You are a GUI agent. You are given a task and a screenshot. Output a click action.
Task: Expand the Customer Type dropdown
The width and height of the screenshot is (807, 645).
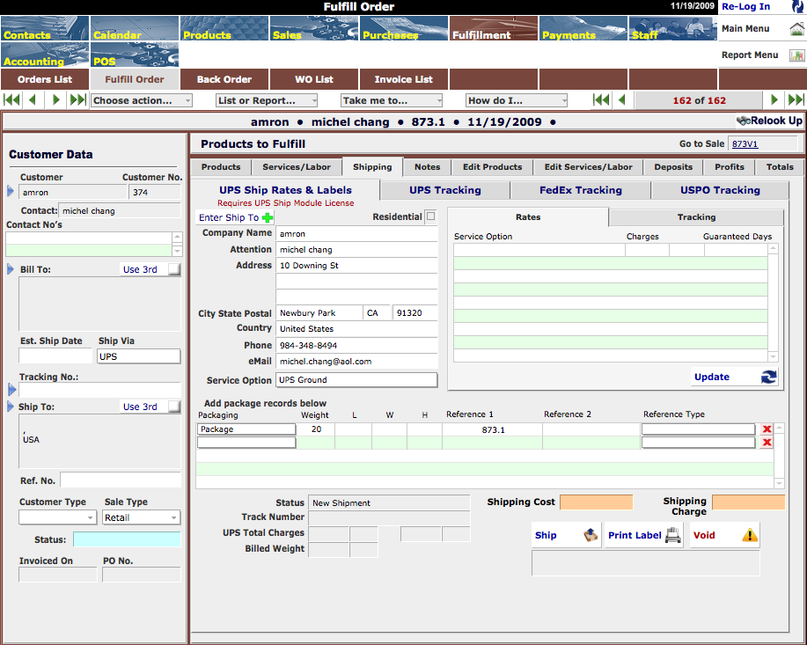tap(58, 517)
